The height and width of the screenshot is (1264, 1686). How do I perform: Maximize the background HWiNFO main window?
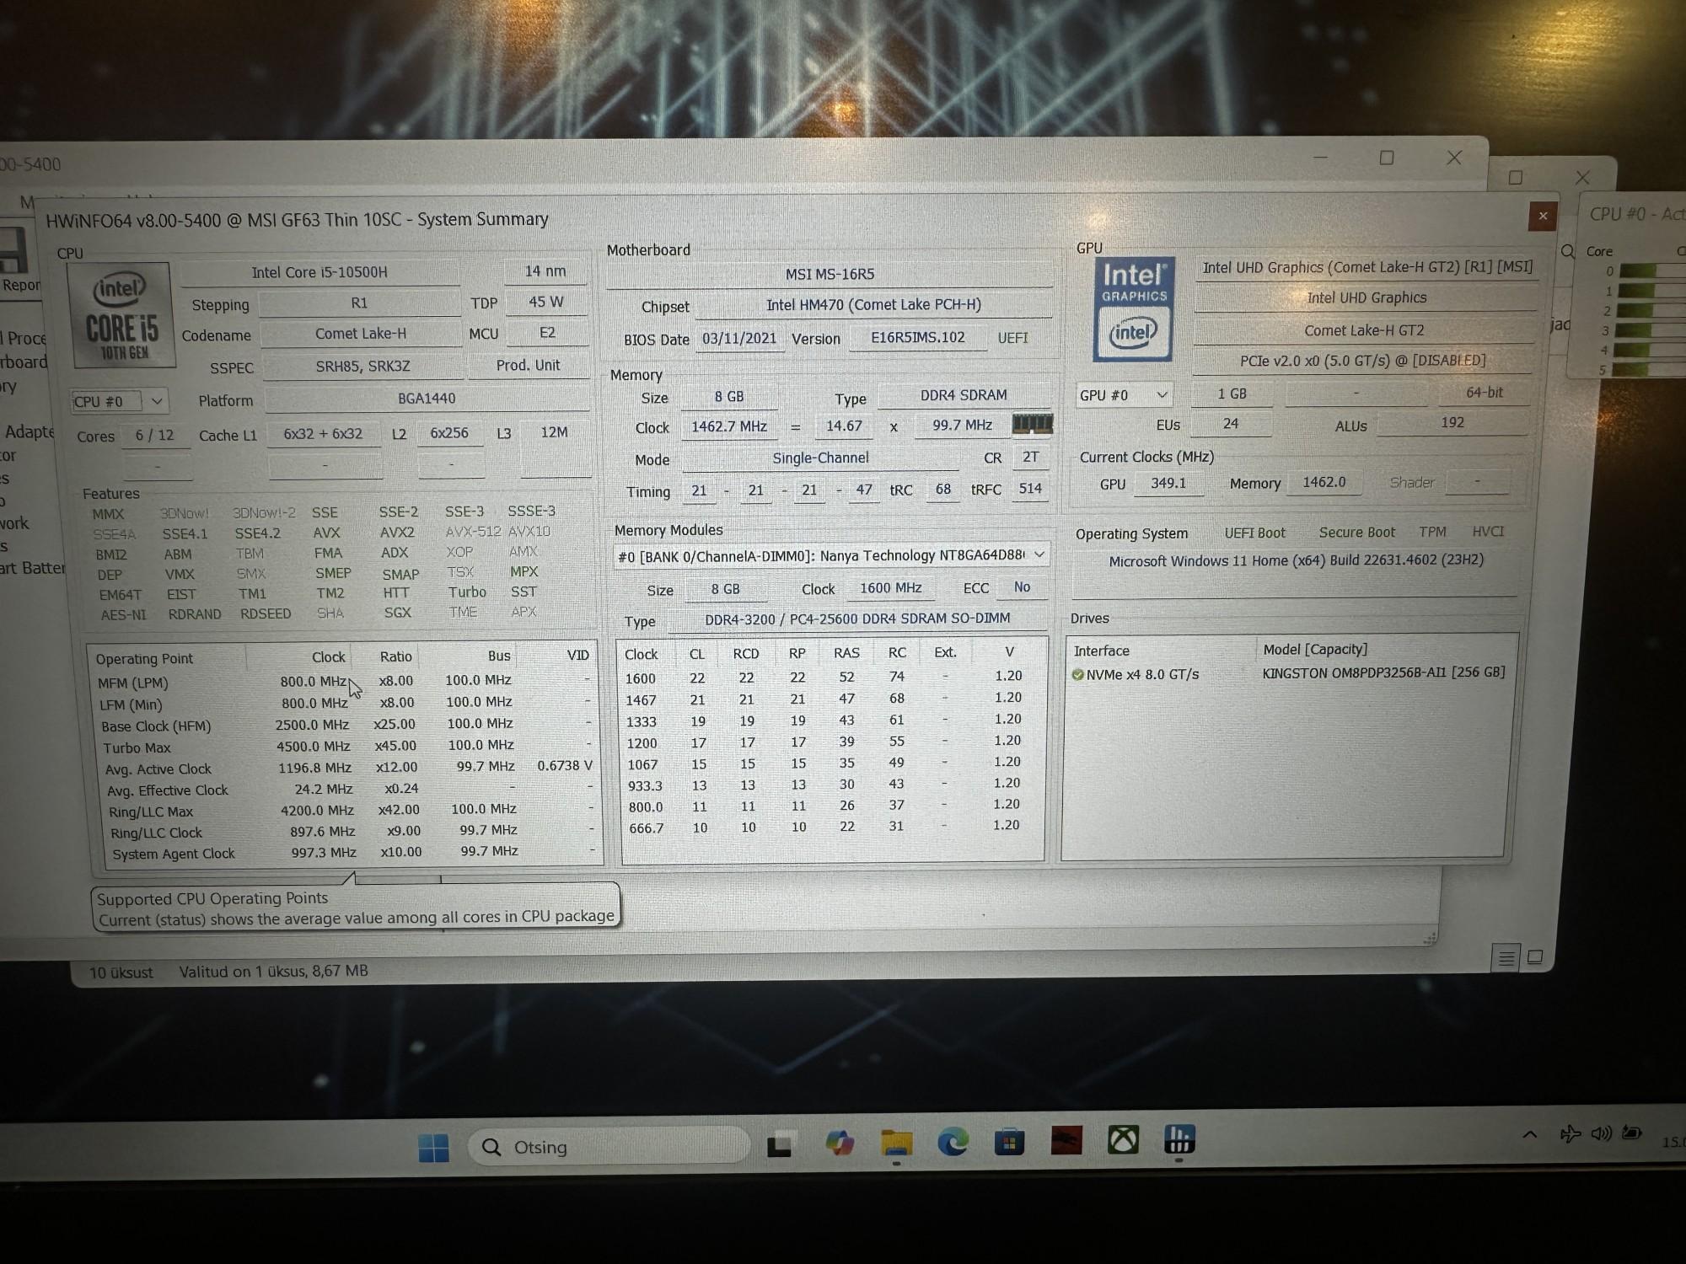pyautogui.click(x=1387, y=158)
